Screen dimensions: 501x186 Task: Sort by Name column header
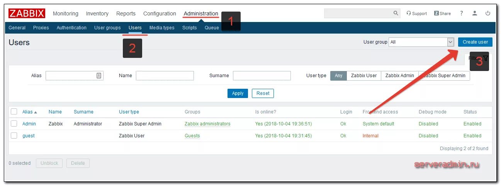pyautogui.click(x=55, y=112)
